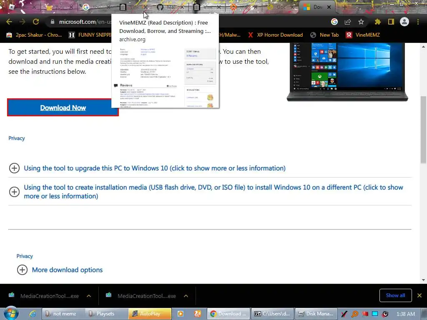
Task: Open the Chrome profile avatar
Action: 404,22
